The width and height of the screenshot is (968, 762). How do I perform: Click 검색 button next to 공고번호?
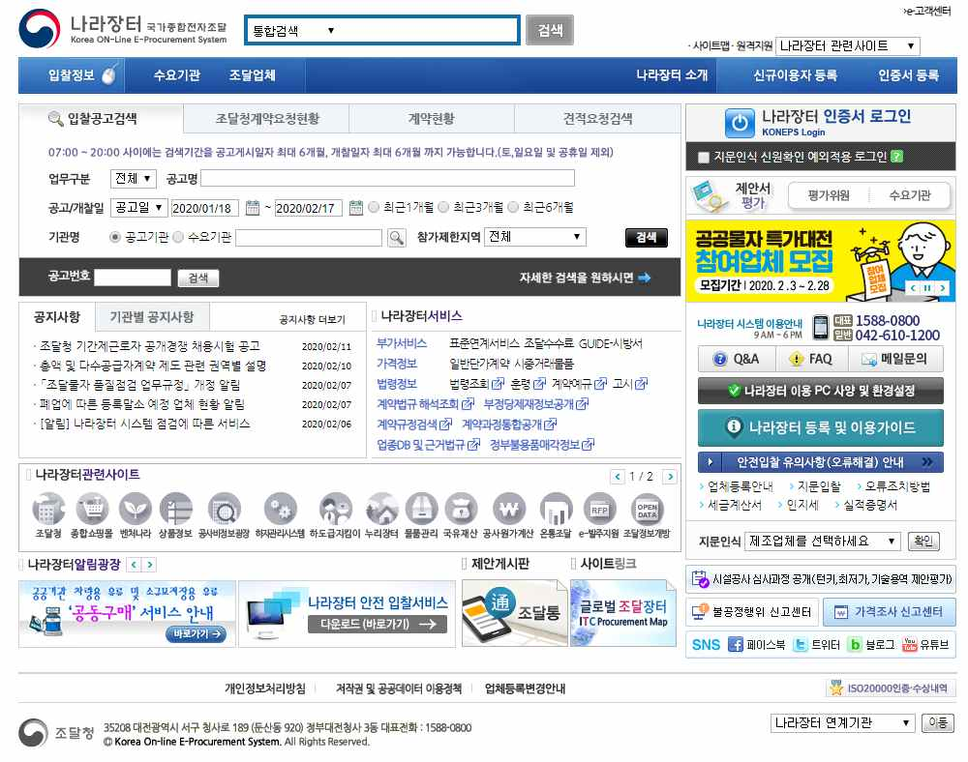(x=198, y=278)
